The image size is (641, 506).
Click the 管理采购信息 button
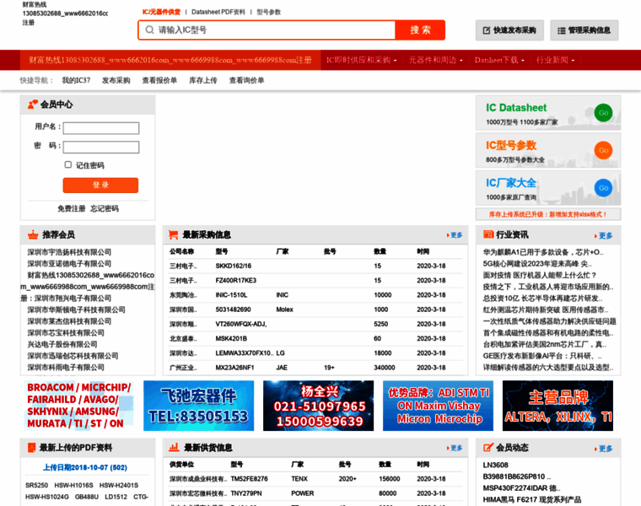(x=584, y=30)
